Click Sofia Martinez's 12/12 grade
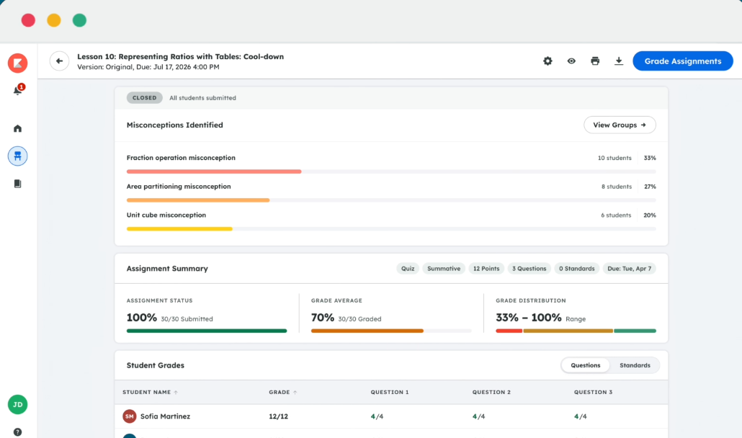Image resolution: width=742 pixels, height=438 pixels. 278,416
